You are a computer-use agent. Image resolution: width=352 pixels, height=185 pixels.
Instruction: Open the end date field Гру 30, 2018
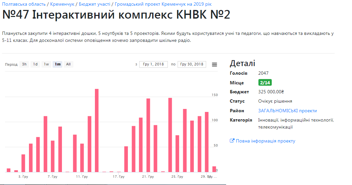pyautogui.click(x=191, y=64)
